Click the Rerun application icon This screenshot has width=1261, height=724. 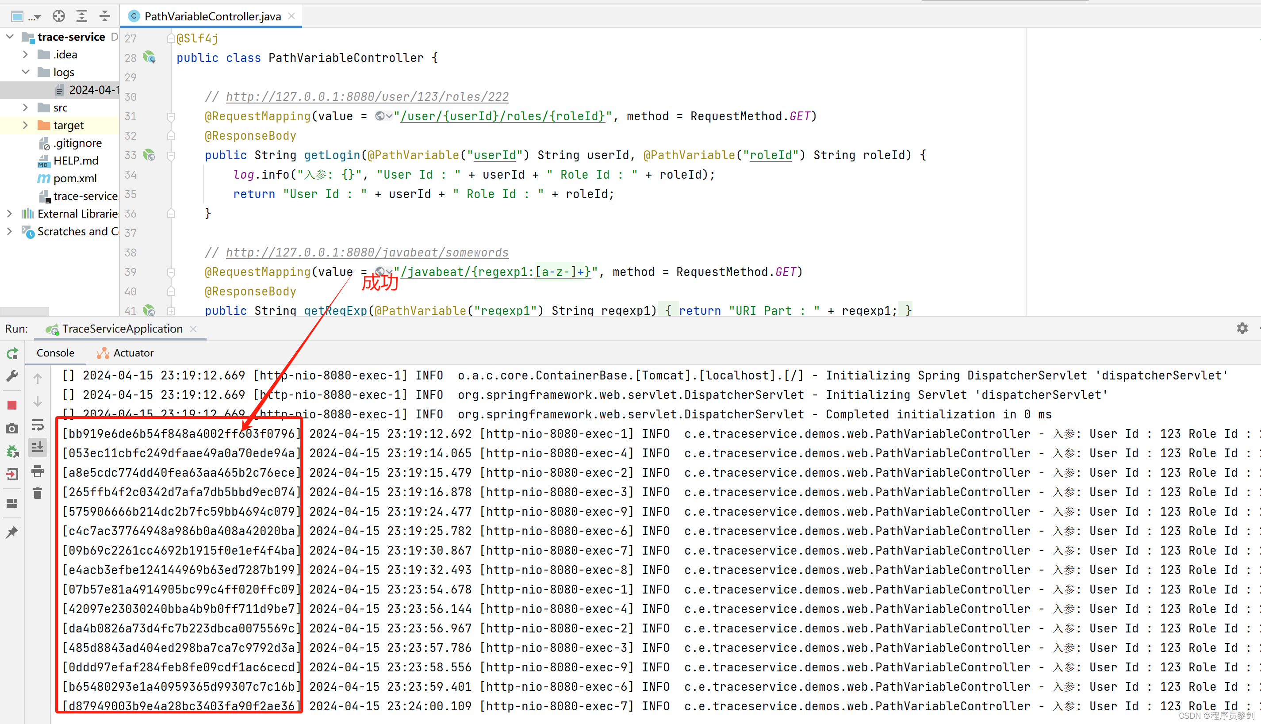click(x=12, y=353)
